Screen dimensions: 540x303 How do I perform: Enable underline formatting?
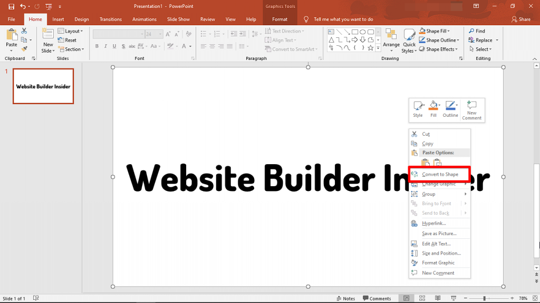tap(114, 46)
